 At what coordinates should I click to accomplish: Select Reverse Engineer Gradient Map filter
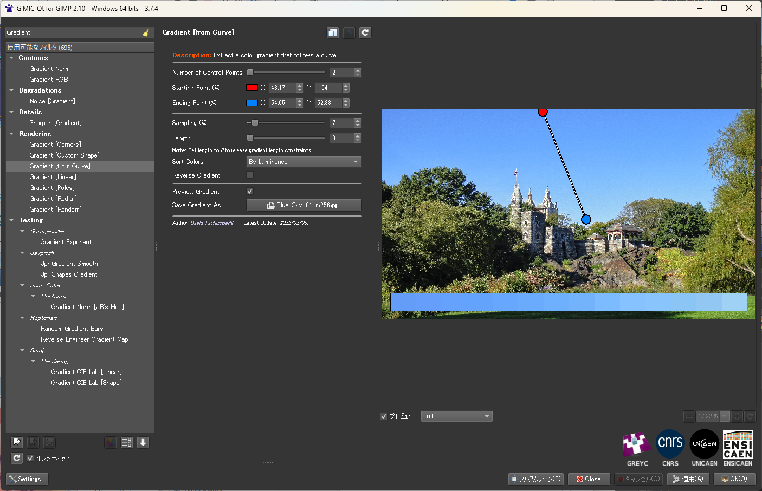click(84, 339)
